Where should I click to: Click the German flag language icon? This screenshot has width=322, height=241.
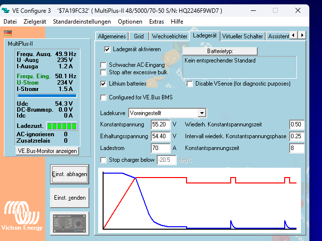8,33
